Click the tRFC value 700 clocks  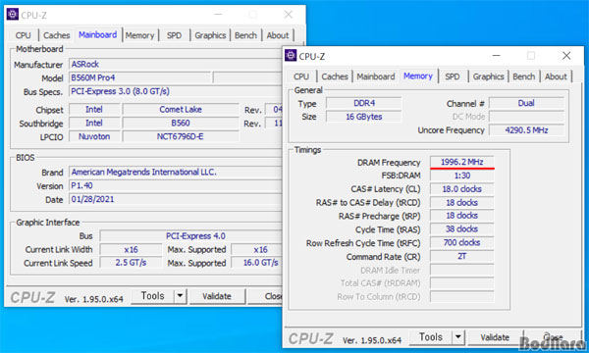click(x=462, y=242)
